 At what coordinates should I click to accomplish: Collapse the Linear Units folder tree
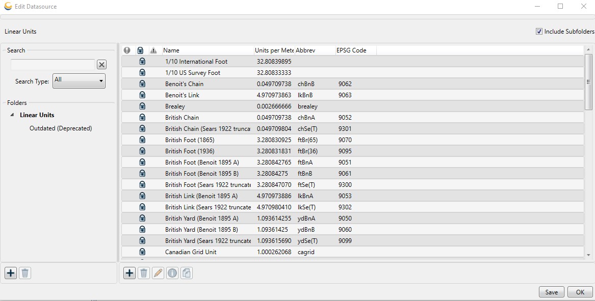click(x=13, y=115)
